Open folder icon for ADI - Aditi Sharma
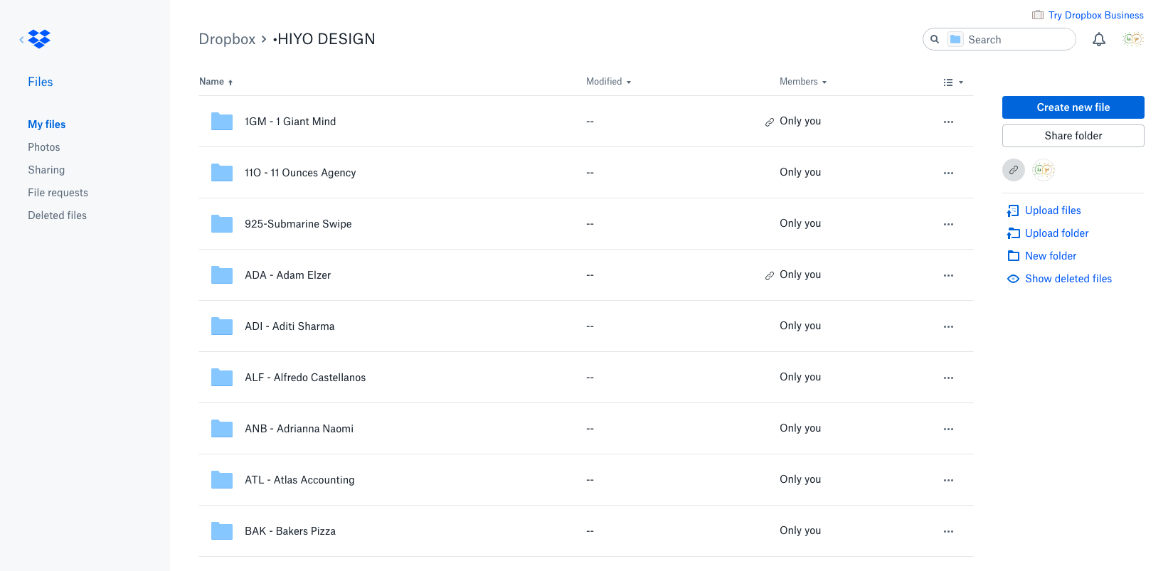Screen dimensions: 1173x571 tap(222, 326)
